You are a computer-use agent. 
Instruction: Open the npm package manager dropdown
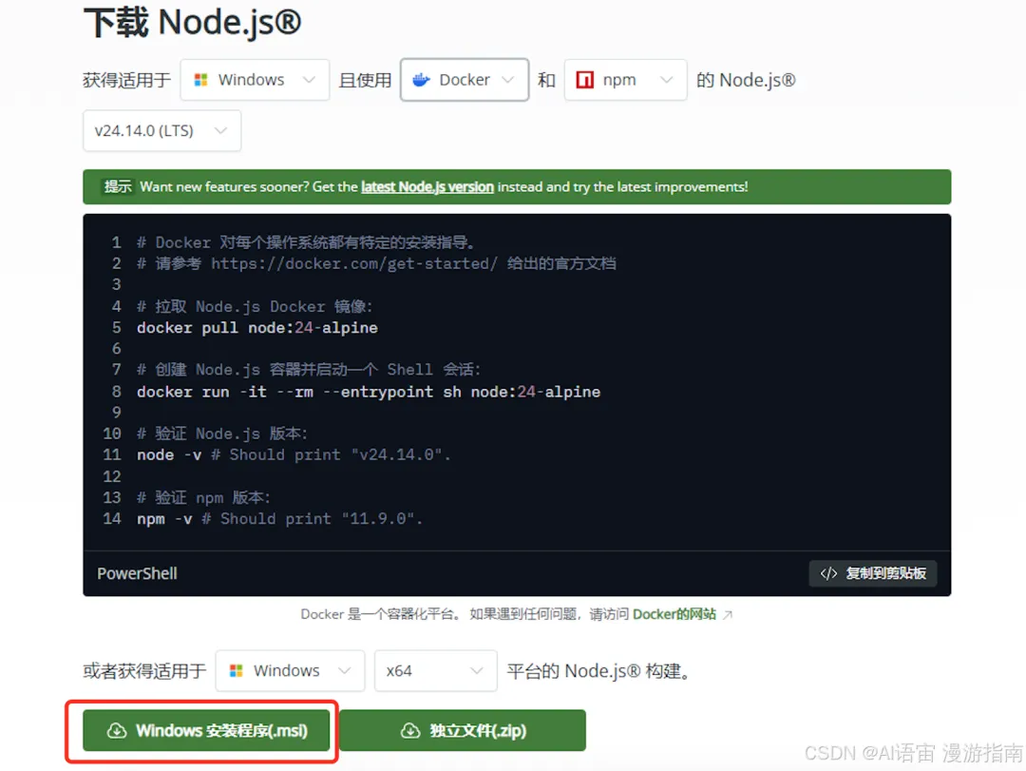click(x=625, y=80)
